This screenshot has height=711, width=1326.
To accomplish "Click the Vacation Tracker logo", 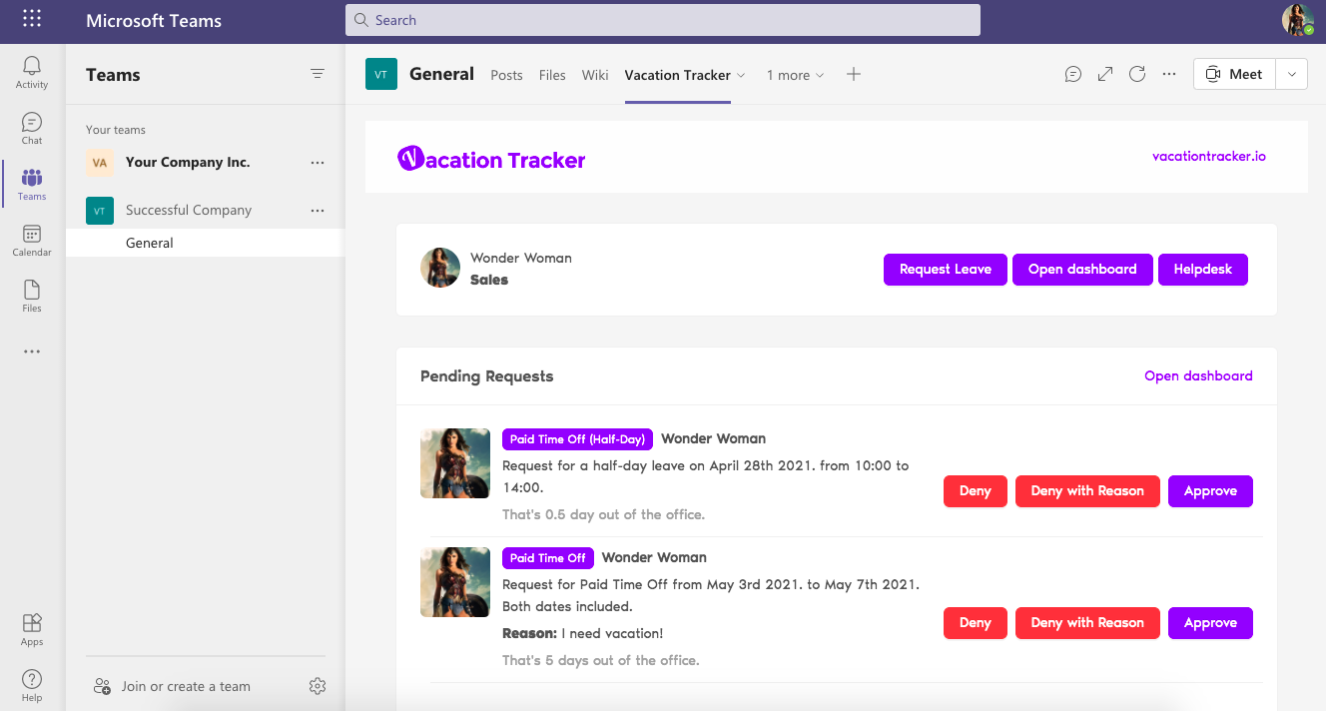I will 491,159.
